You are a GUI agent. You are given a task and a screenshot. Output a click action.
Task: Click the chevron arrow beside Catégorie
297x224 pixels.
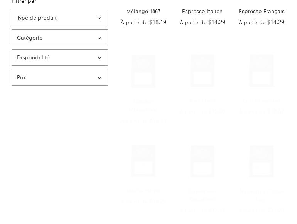coord(99,38)
